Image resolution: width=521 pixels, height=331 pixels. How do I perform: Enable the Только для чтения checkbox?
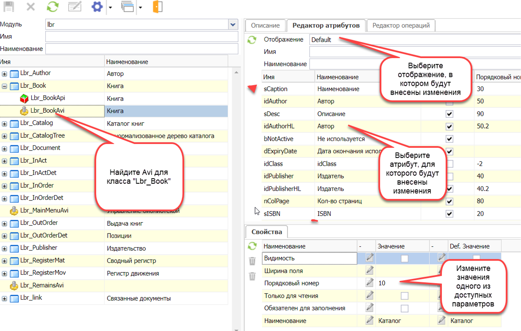[x=404, y=296]
